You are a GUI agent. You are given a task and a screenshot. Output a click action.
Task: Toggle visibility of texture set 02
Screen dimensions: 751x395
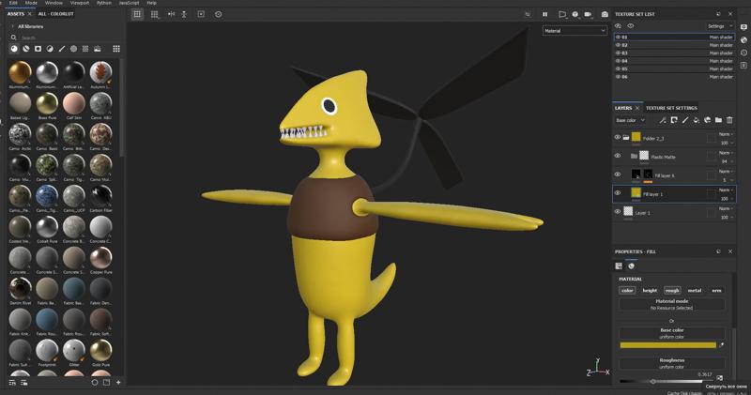(x=618, y=45)
